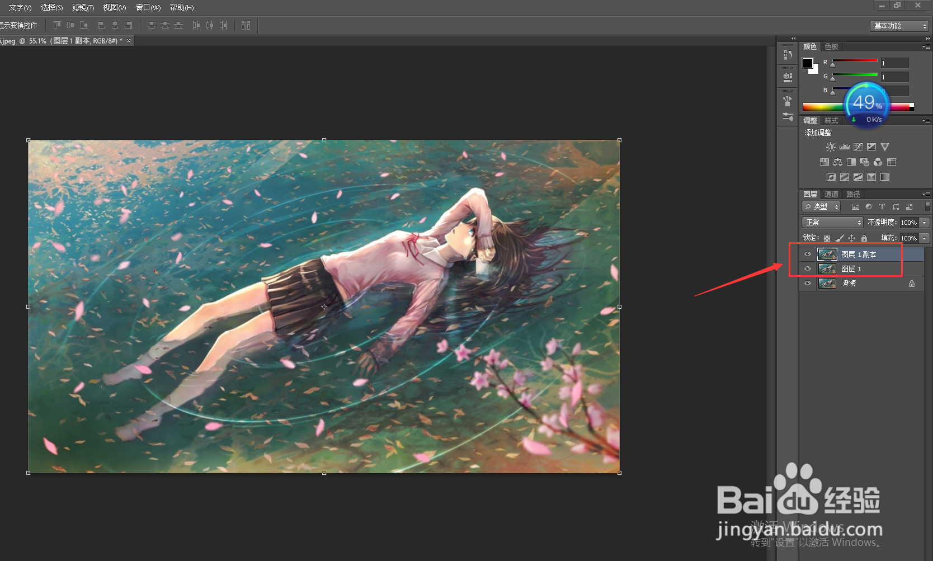Add a Selective Color adjustment
Image resolution: width=933 pixels, height=561 pixels.
871,177
